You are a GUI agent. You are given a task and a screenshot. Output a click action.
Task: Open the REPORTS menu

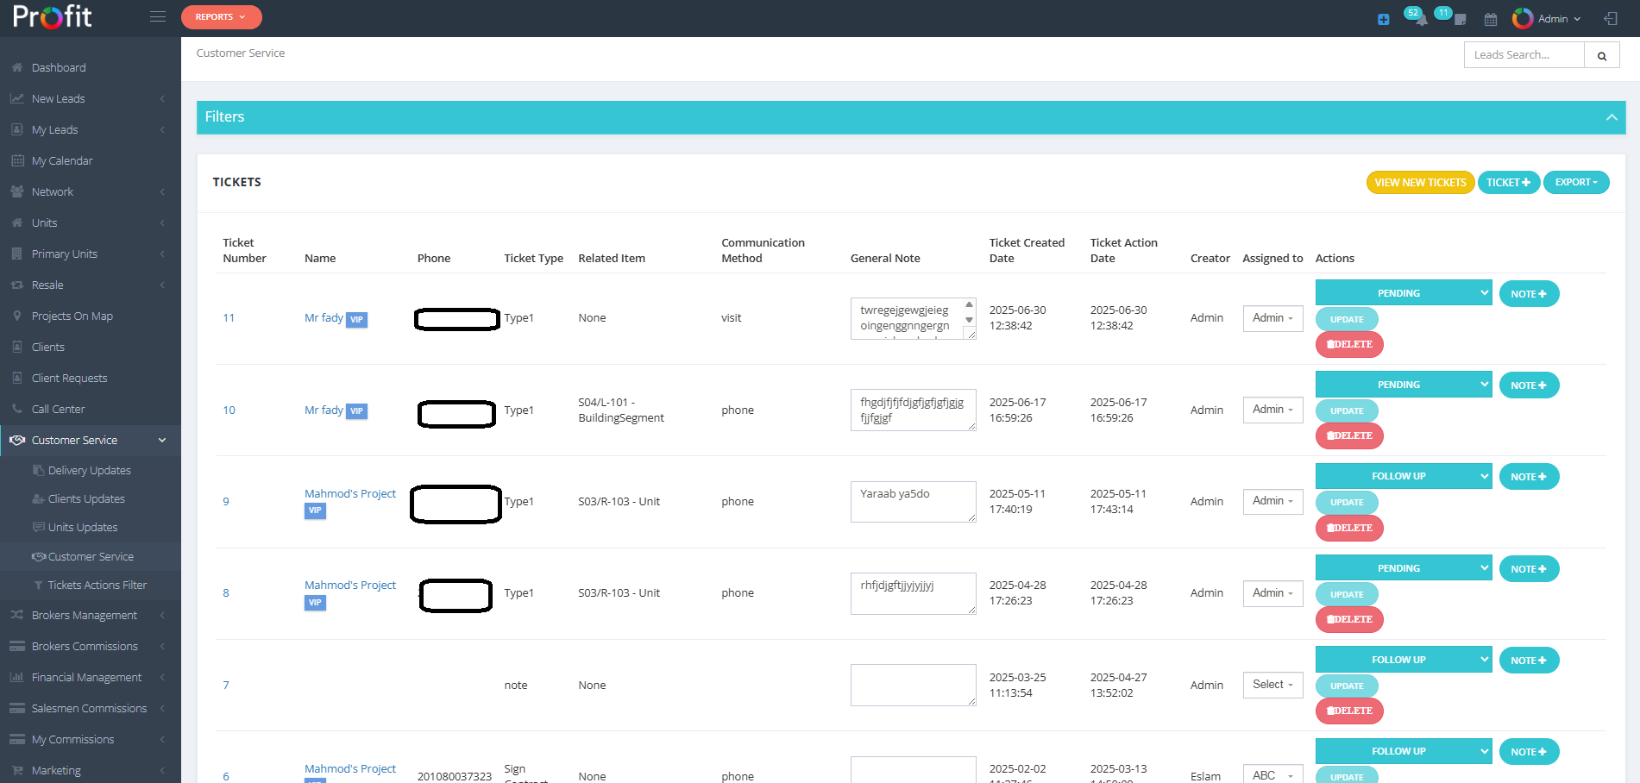[x=221, y=16]
